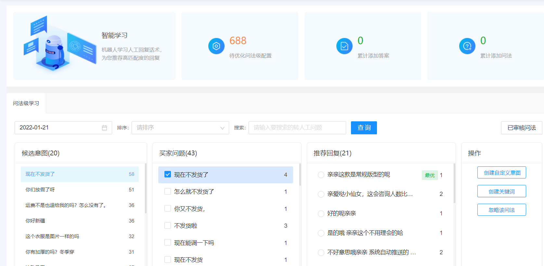544x266 pixels.
Task: Tick the 你又不发货, checkbox
Action: [168, 208]
